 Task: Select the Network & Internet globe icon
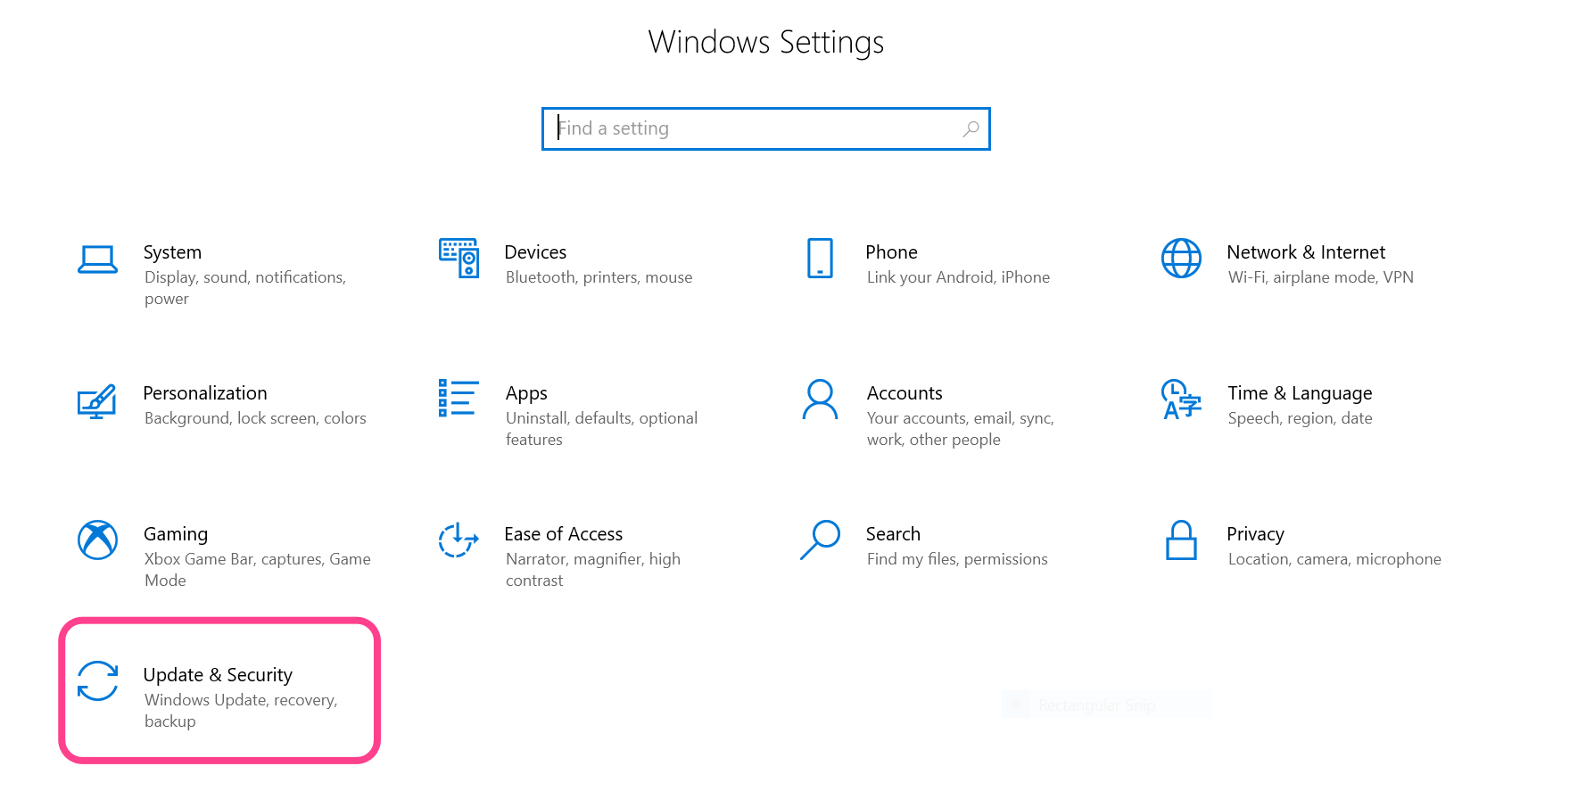point(1181,259)
